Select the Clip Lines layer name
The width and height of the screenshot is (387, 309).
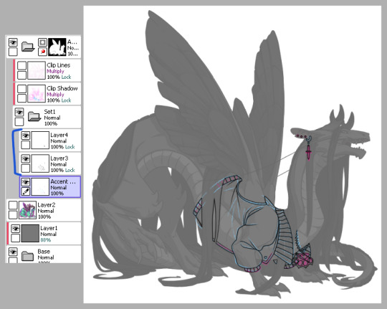pos(59,65)
